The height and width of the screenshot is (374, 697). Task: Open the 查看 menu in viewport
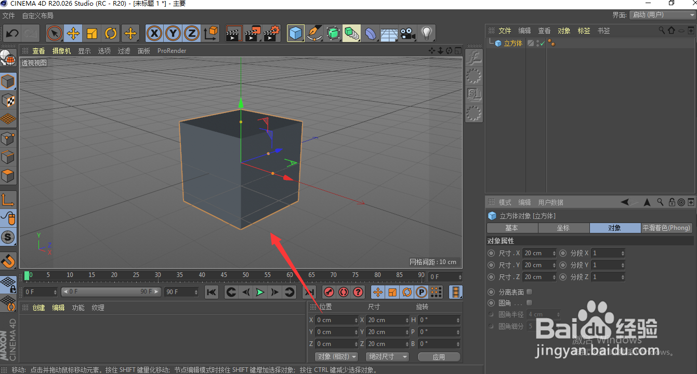click(38, 51)
